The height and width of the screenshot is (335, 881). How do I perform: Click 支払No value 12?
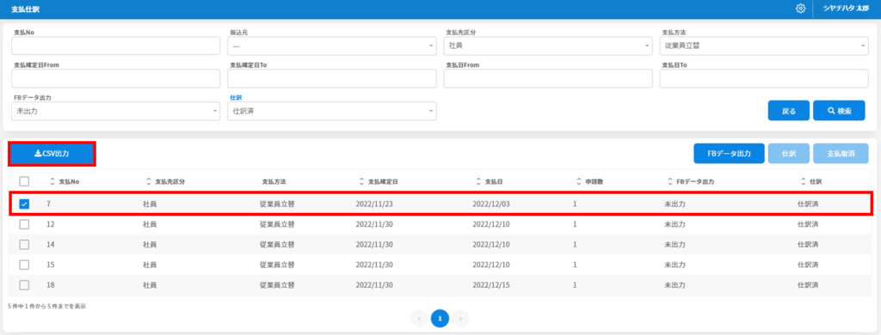(x=51, y=224)
